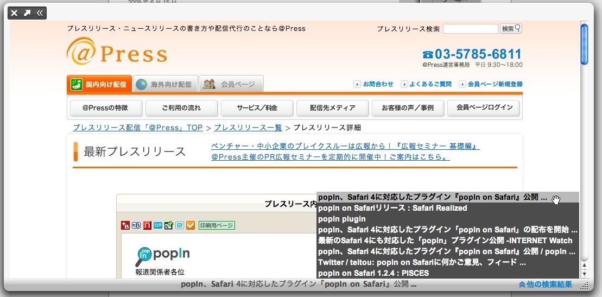The image size is (602, 297).
Task: Select result ending 'の配布を開始 ...'
Action: pos(448,230)
